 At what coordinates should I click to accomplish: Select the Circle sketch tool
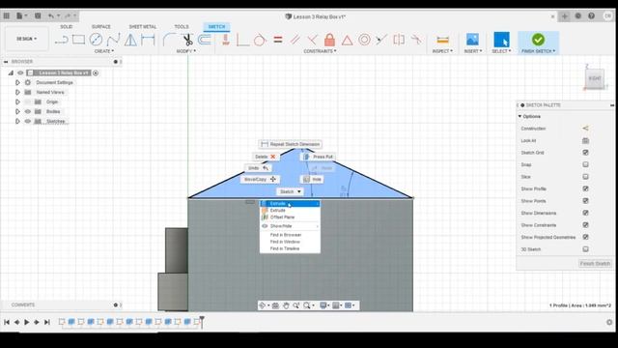[96, 40]
